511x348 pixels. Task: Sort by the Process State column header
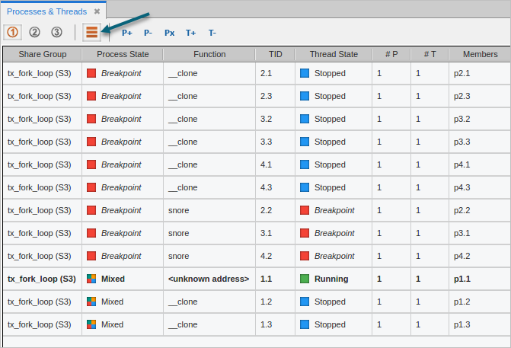(x=122, y=54)
